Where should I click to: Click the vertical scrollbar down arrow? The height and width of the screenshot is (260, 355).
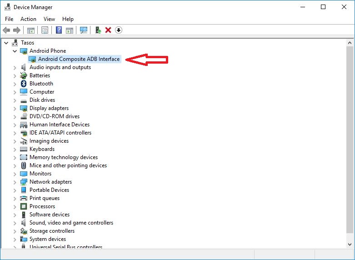[350, 245]
